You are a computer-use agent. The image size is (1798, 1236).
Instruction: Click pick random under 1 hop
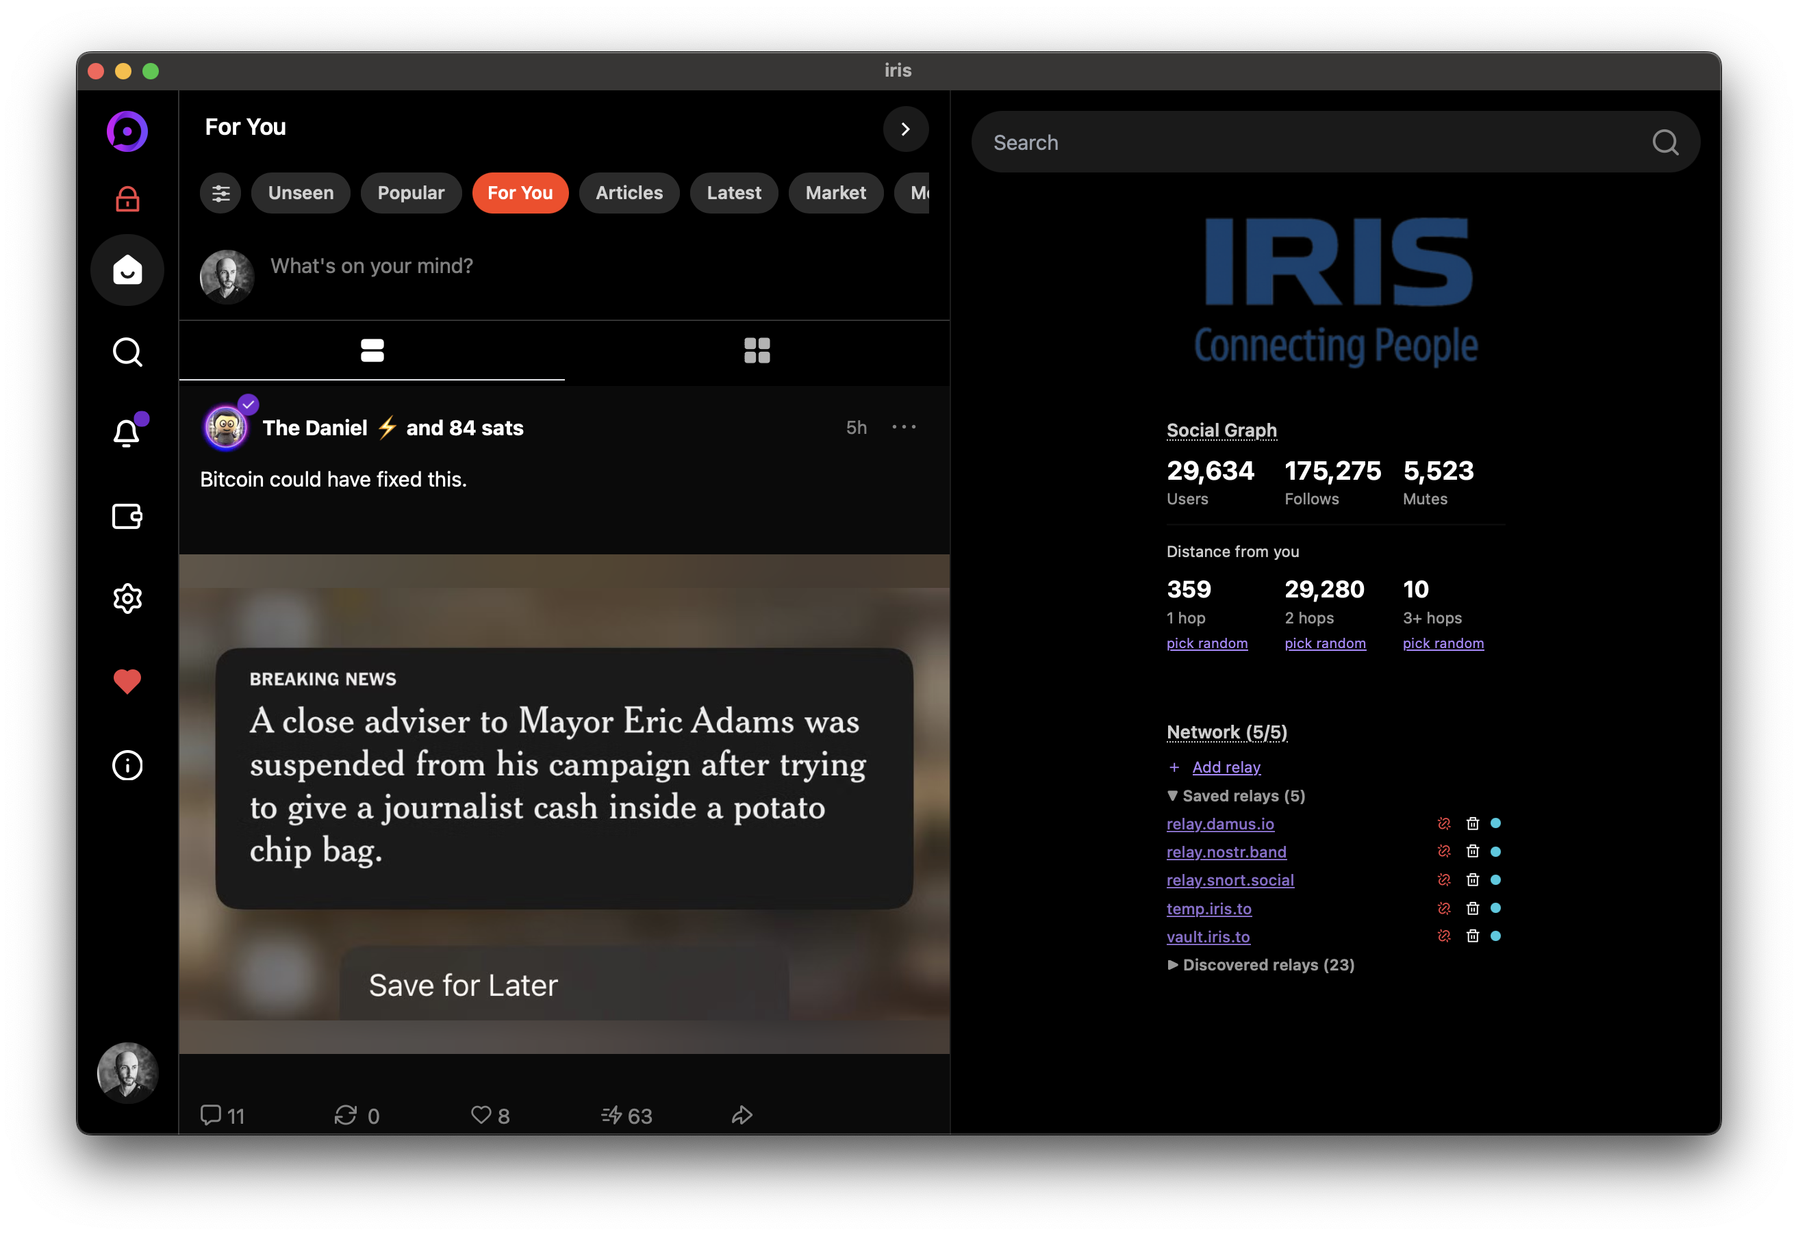coord(1207,643)
